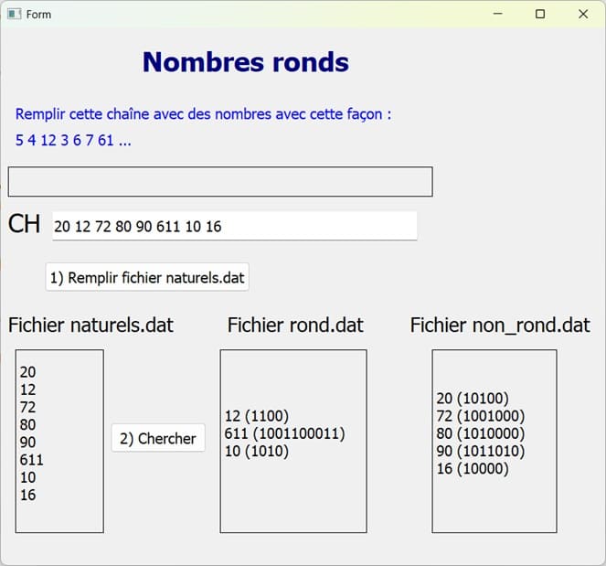
Task: Maximize the Form window
Action: (x=540, y=14)
